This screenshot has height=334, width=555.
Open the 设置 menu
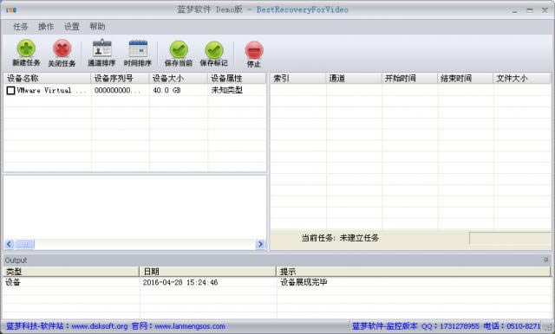(x=72, y=27)
